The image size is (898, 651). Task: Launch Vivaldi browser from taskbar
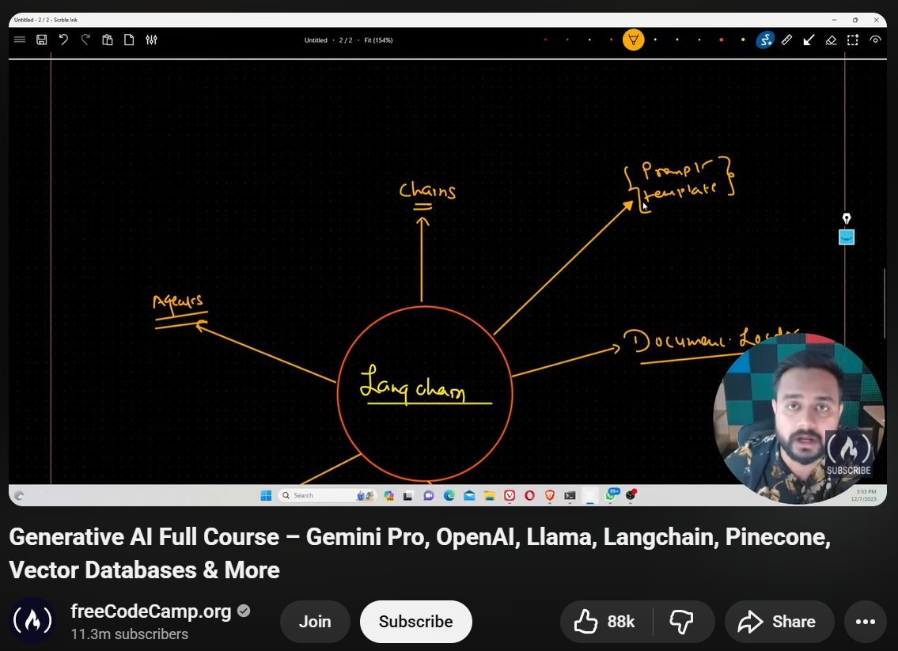coord(510,495)
